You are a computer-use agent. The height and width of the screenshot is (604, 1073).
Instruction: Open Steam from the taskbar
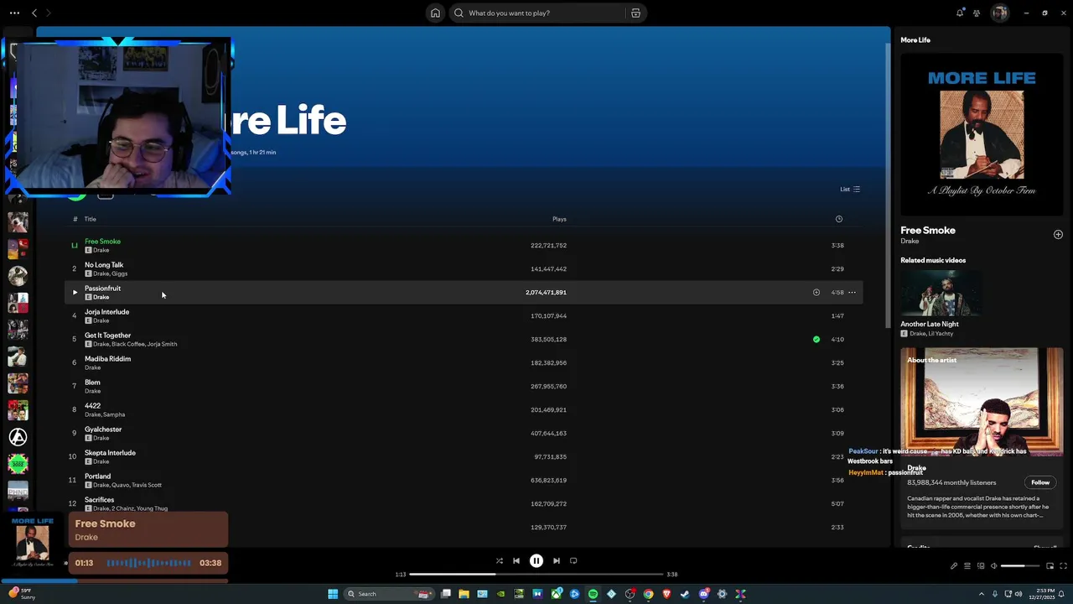point(685,594)
